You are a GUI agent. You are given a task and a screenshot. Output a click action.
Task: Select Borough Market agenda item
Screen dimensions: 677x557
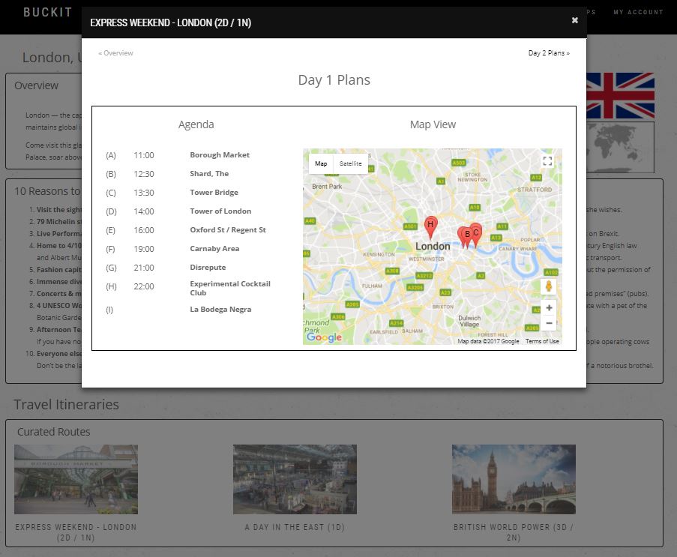coord(220,155)
